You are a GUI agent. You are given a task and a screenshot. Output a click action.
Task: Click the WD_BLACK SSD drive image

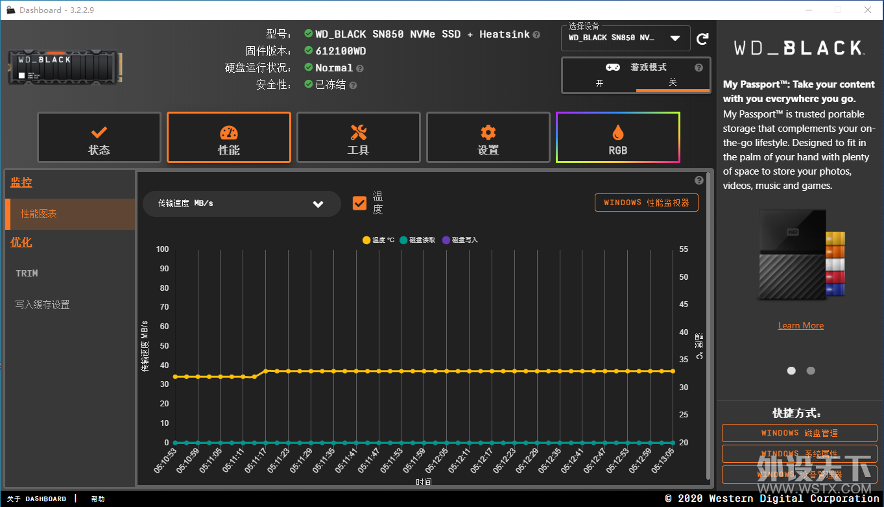(x=65, y=68)
